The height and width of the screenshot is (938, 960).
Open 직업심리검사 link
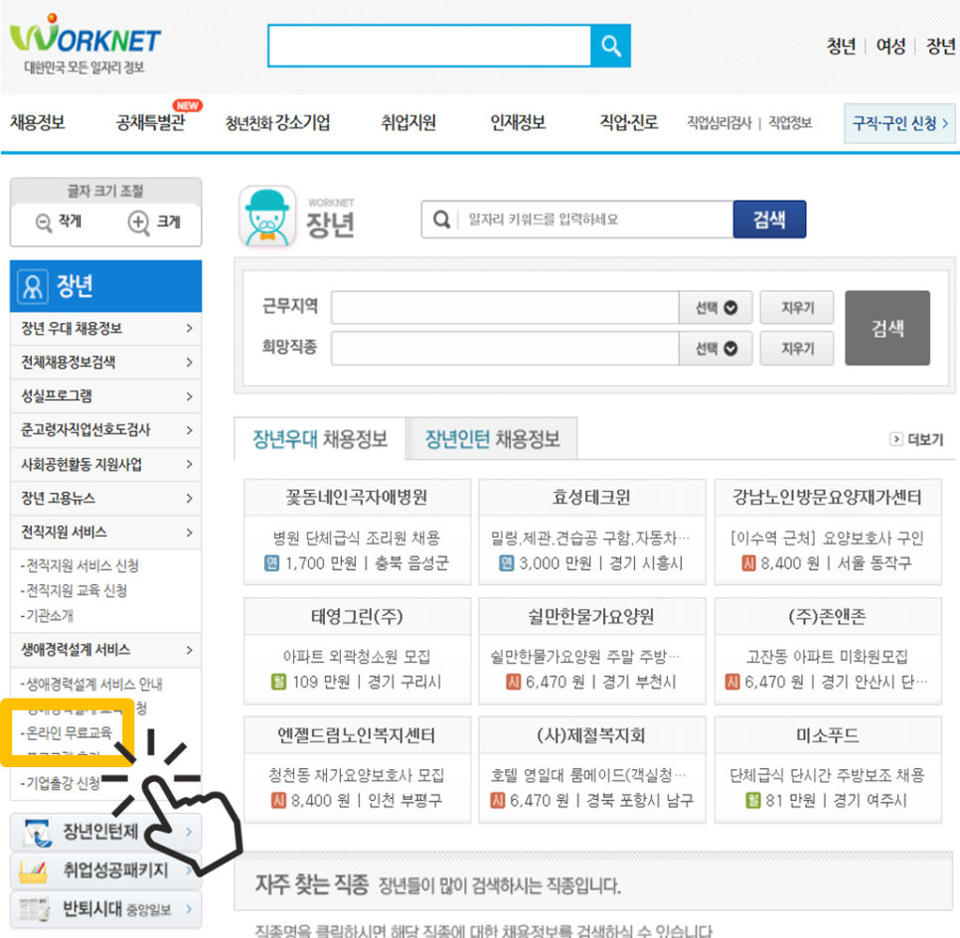(719, 123)
